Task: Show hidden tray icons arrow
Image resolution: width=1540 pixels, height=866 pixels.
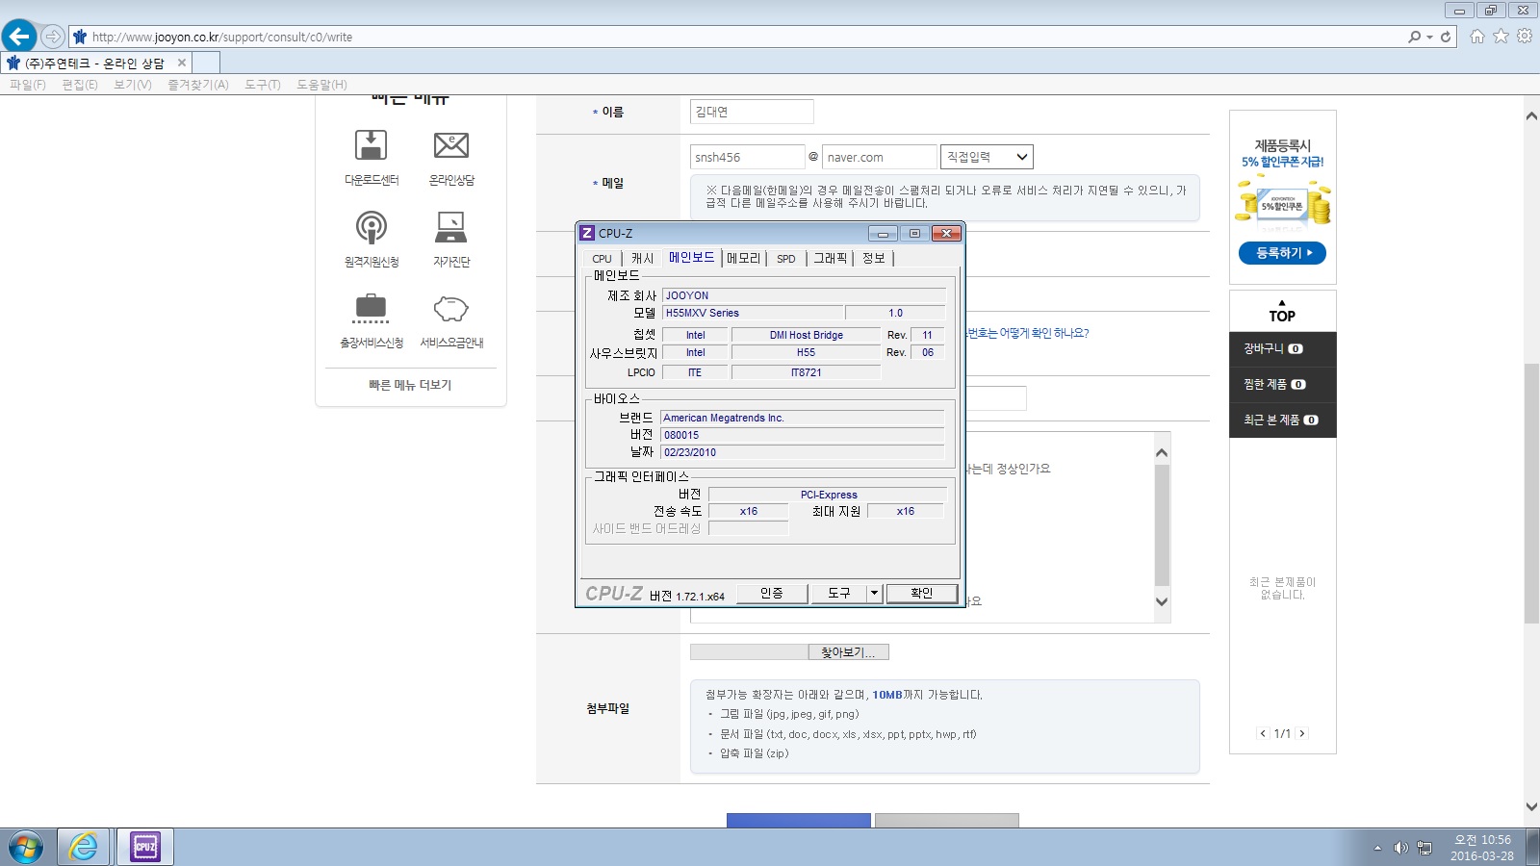Action: (x=1377, y=848)
